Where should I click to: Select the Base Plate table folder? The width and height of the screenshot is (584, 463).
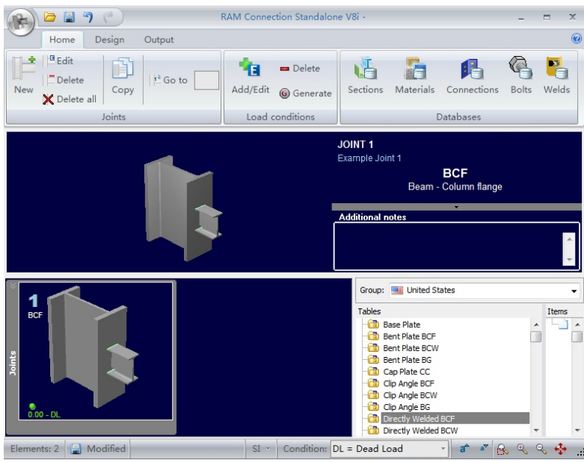(394, 325)
